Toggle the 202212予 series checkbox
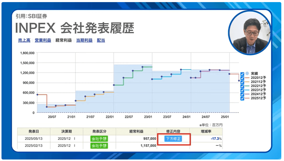 point(242,86)
